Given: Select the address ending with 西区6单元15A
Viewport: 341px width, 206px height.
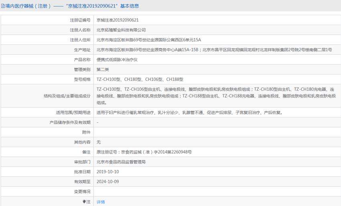Looking at the screenshot, I should click(149, 40).
